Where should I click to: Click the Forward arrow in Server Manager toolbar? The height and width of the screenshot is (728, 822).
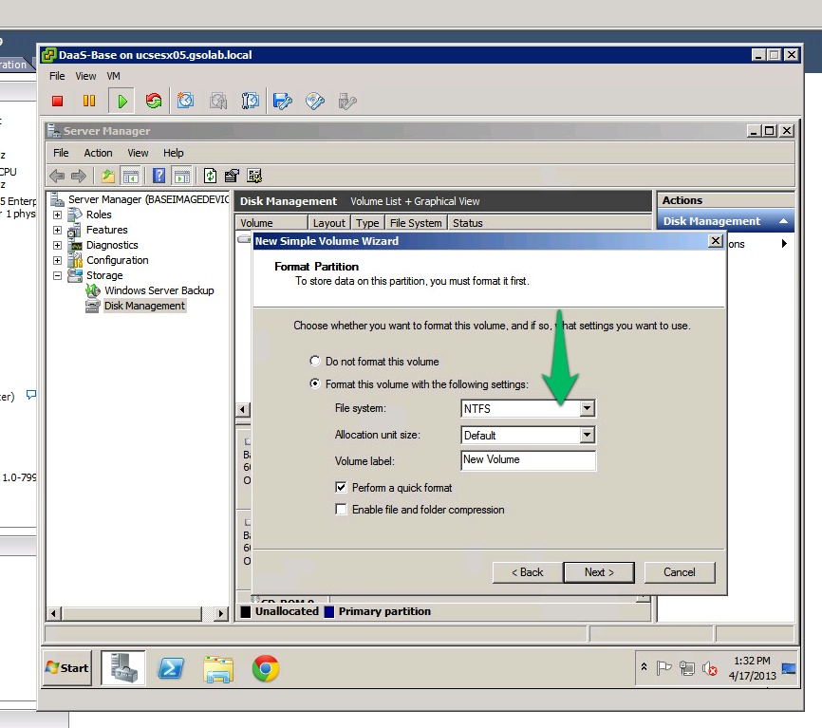coord(79,177)
